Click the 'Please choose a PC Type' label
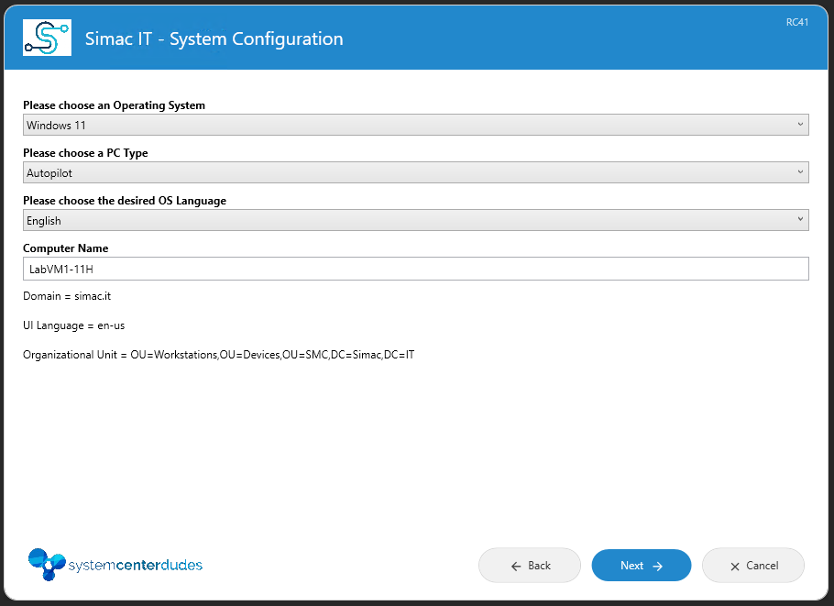Screen dimensions: 834x606 coord(85,153)
